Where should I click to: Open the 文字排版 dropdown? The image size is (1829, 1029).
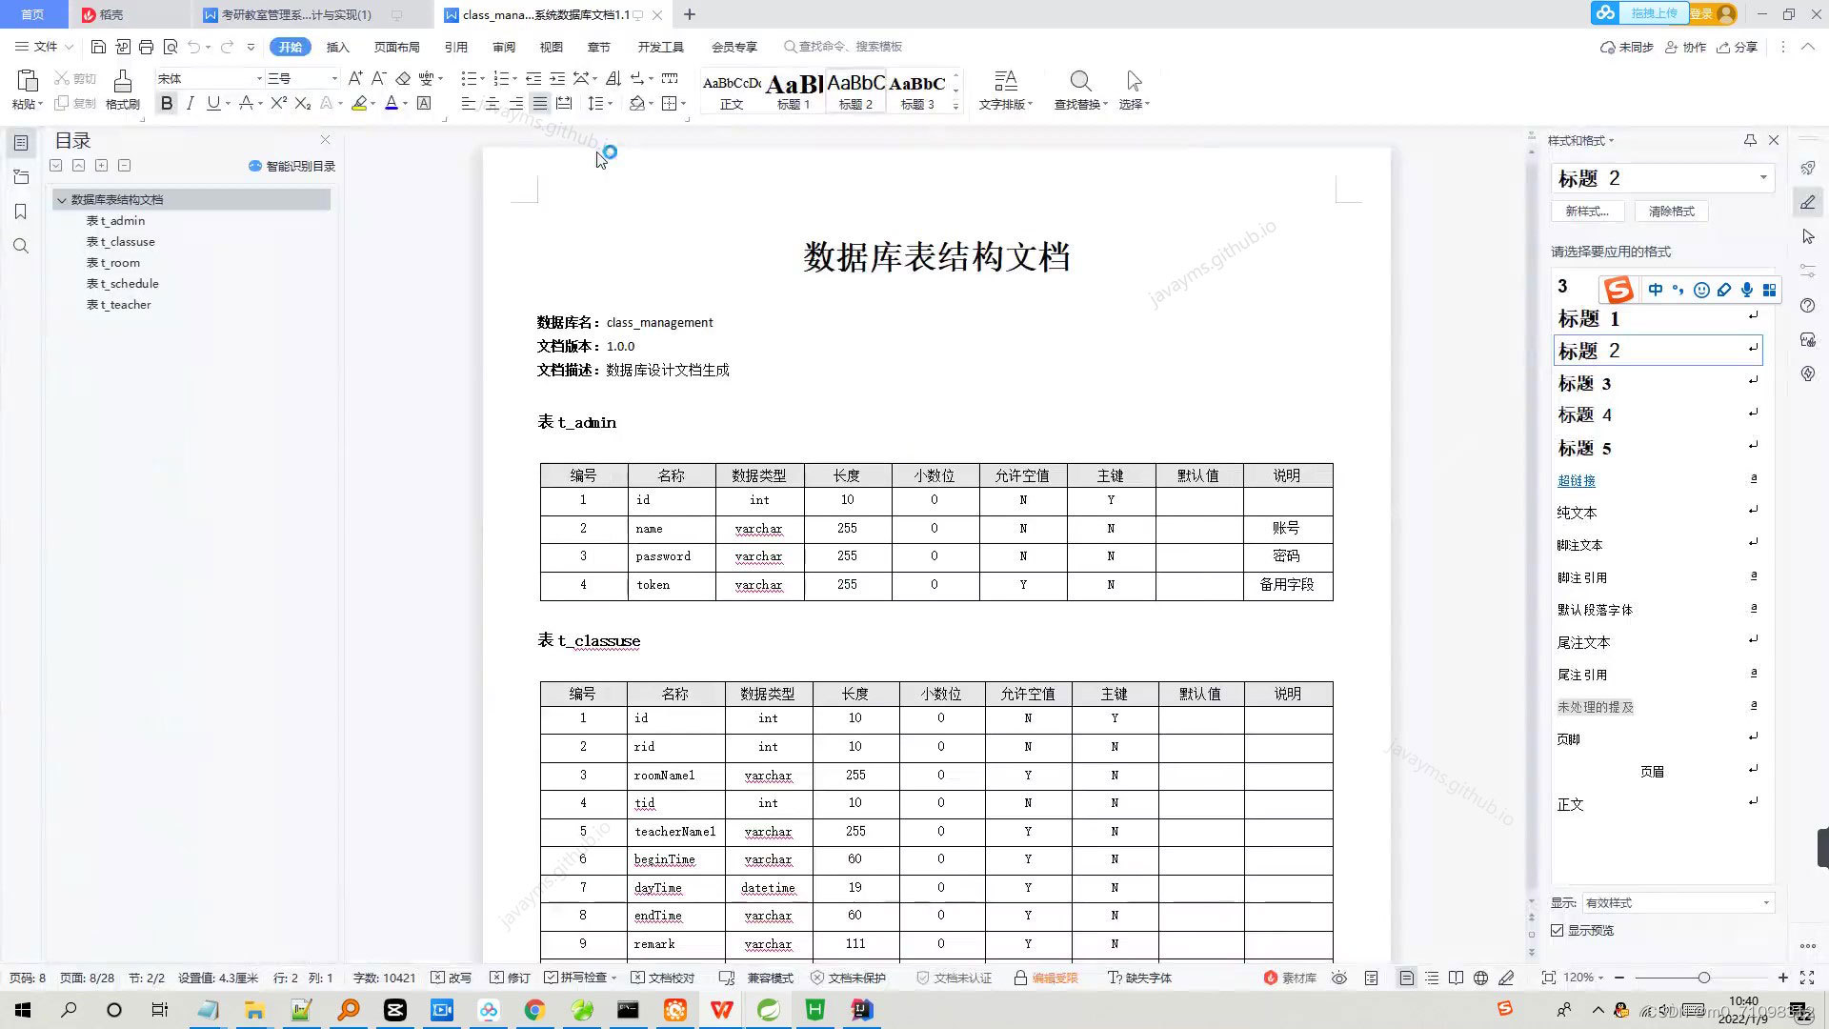[1006, 91]
